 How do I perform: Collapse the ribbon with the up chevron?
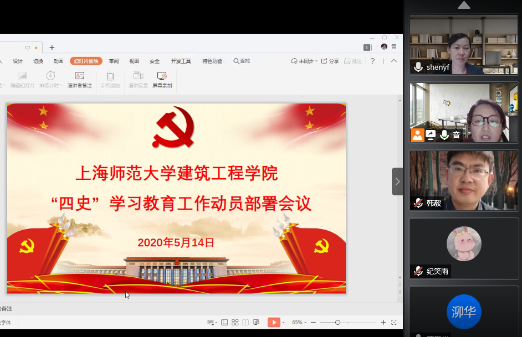pos(394,61)
